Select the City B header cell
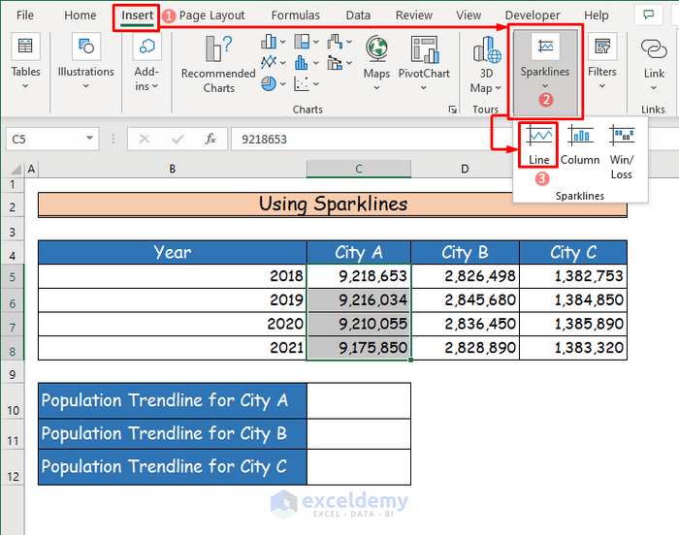Viewport: 679px width, 535px height. 465,252
